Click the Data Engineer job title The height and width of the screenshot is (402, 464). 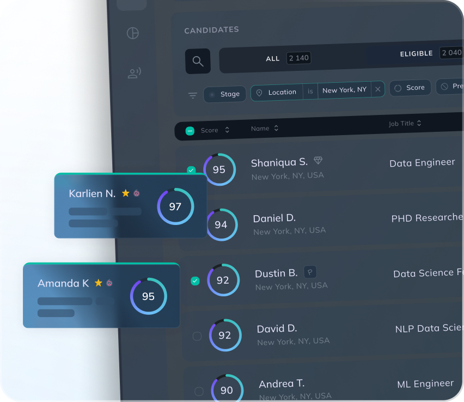(422, 163)
